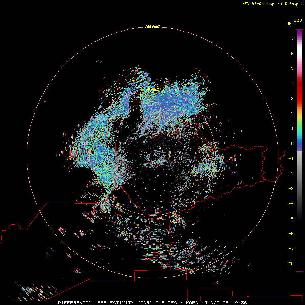
Task: Click the 3 value on color scale
Action: 292,98
